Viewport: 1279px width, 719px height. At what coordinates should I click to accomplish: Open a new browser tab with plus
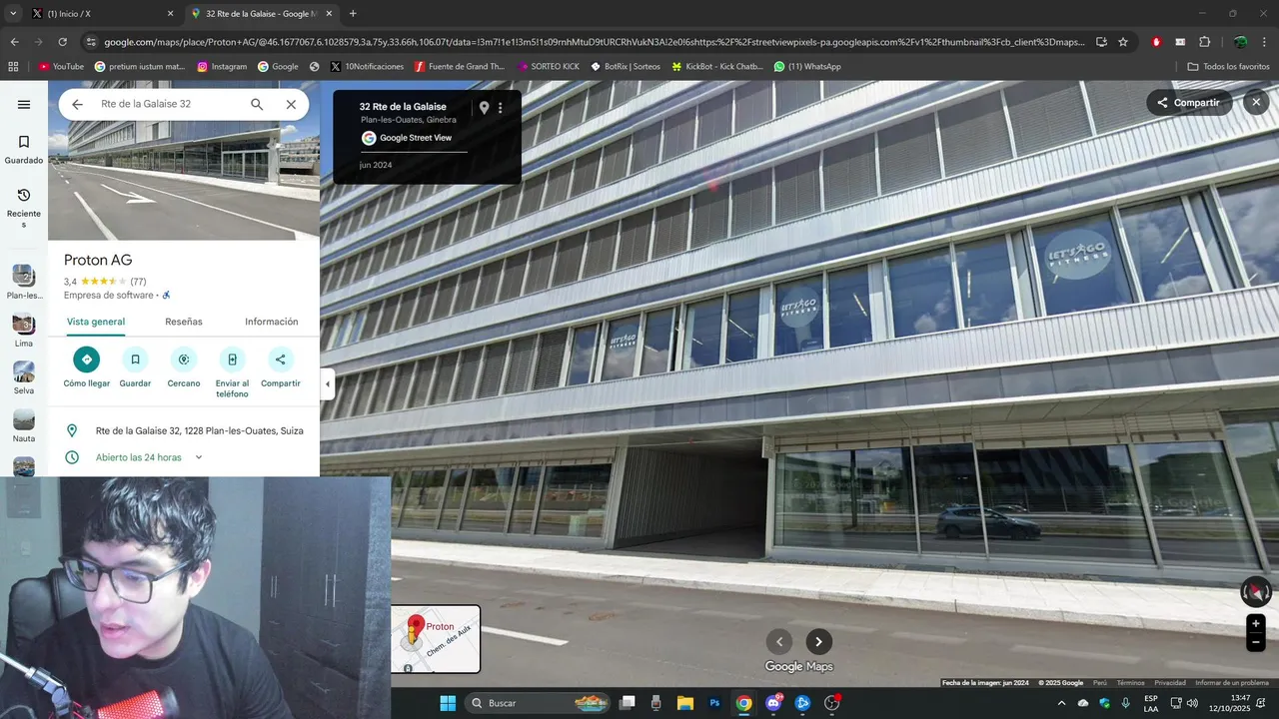353,14
